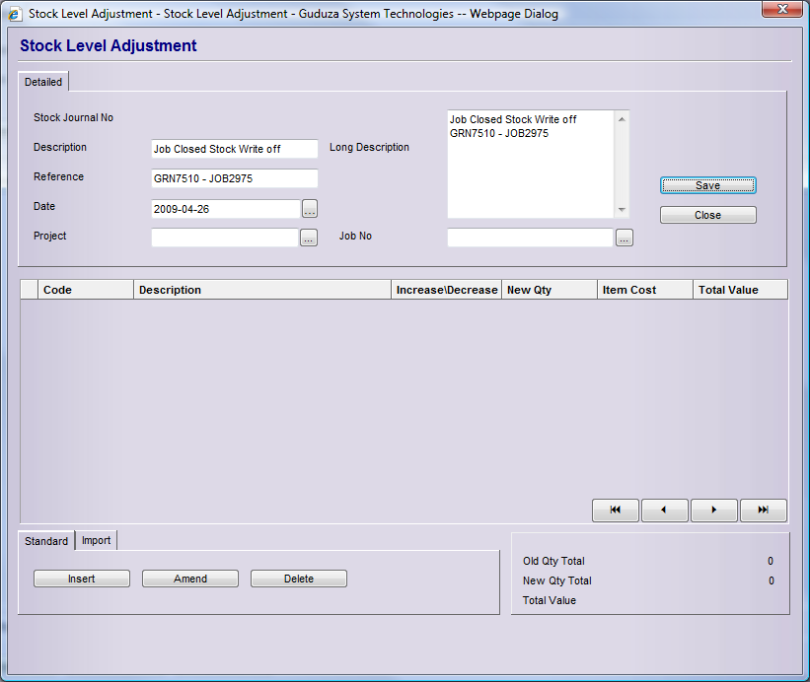Go to first record in grid navigation
The width and height of the screenshot is (810, 682).
(616, 511)
